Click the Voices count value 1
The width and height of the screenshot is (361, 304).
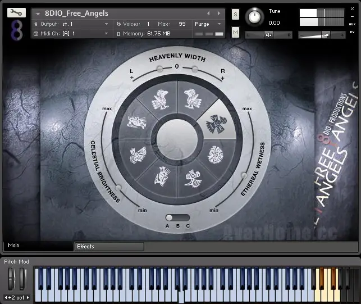pos(148,24)
